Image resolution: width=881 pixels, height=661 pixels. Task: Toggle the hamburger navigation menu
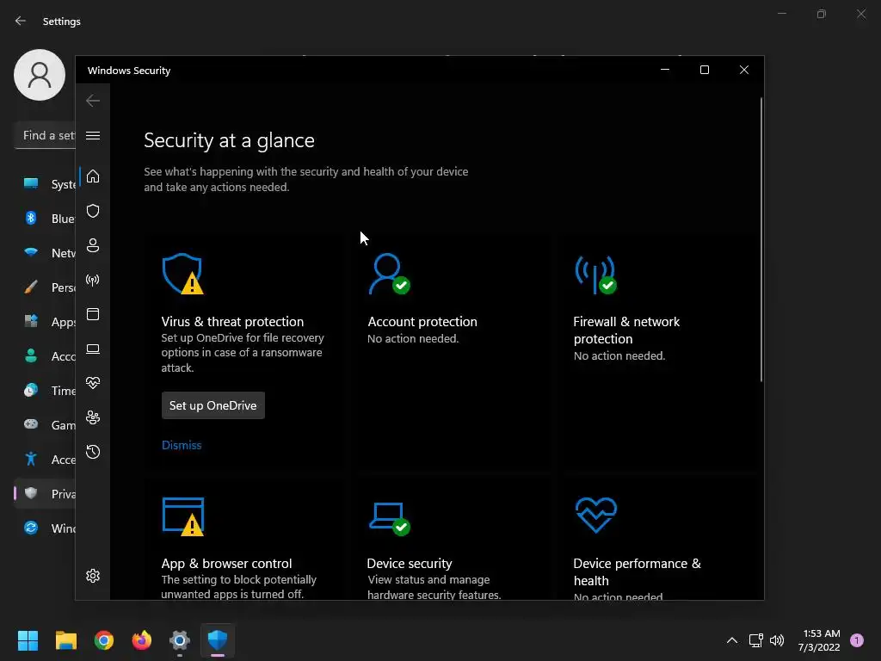click(x=93, y=135)
